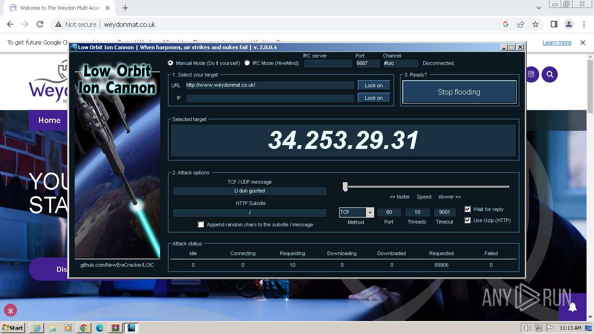Screen dimensions: 594x334
Task: Open a new Chrome tab
Action: 125,8
